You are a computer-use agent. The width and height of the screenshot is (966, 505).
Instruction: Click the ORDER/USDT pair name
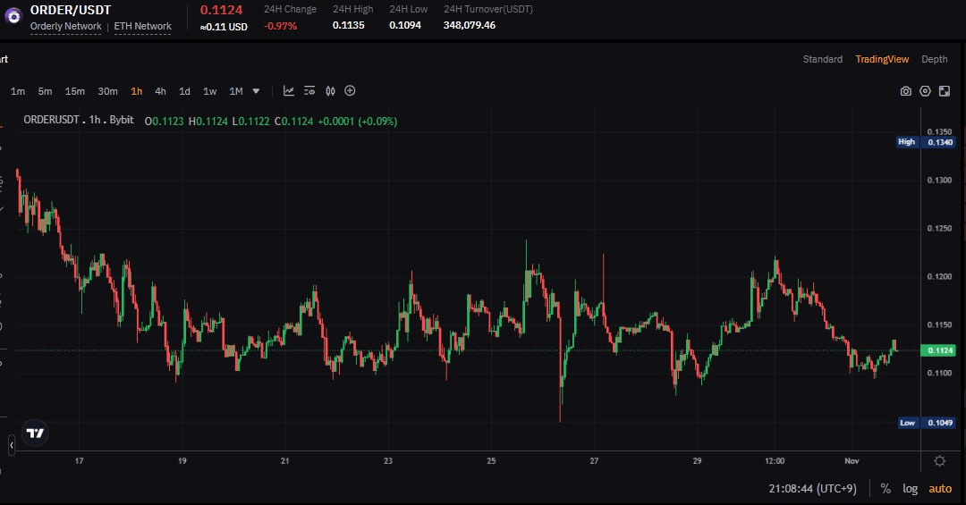[71, 10]
